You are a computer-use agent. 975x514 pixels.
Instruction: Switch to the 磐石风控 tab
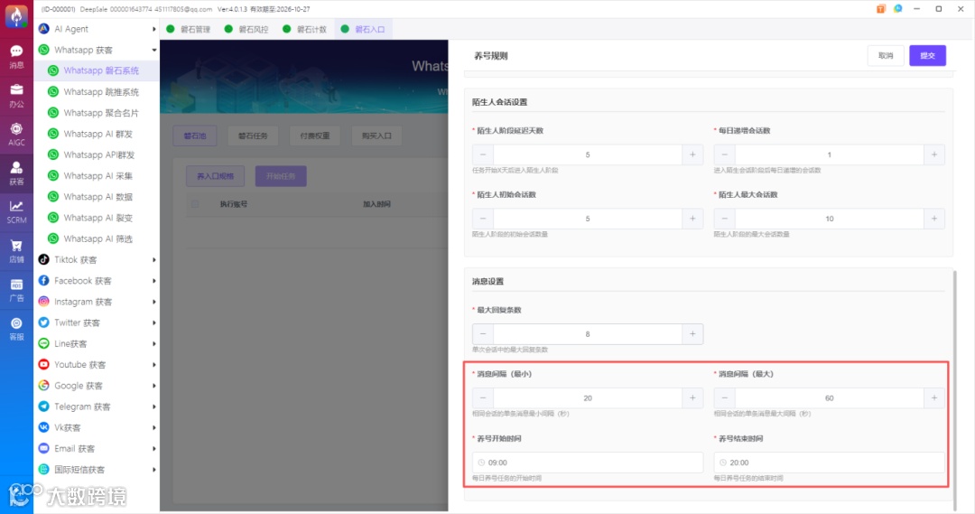246,29
